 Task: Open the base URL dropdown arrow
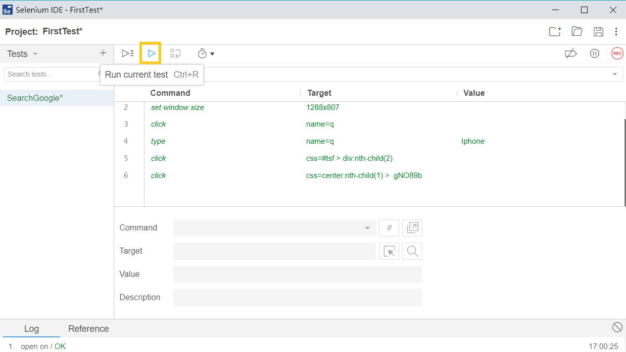(x=615, y=74)
